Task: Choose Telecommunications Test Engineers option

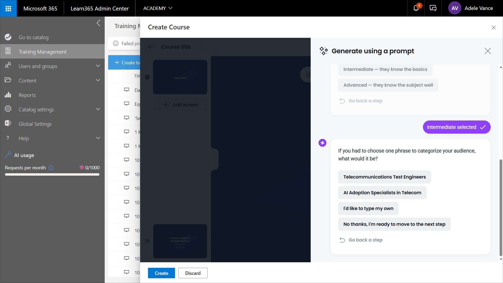Action: pos(384,177)
